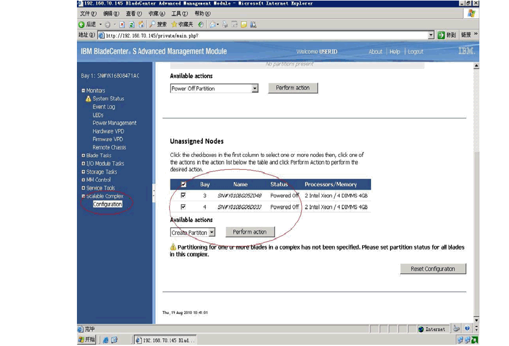The width and height of the screenshot is (509, 346).
Task: Open the 帮助(H) Help menu
Action: [x=202, y=14]
